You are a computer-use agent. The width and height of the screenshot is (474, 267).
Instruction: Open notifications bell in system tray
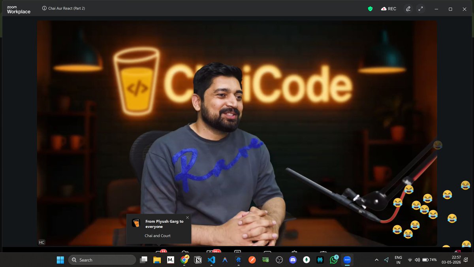pos(466,260)
